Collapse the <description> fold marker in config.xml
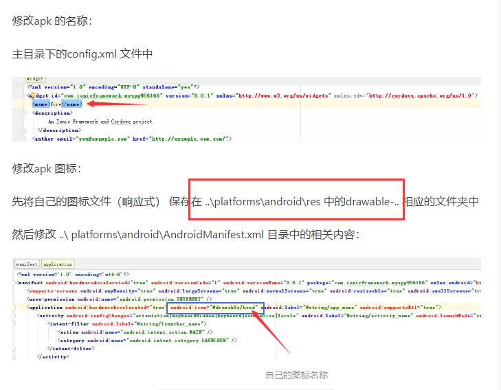501x390 pixels. click(x=24, y=113)
